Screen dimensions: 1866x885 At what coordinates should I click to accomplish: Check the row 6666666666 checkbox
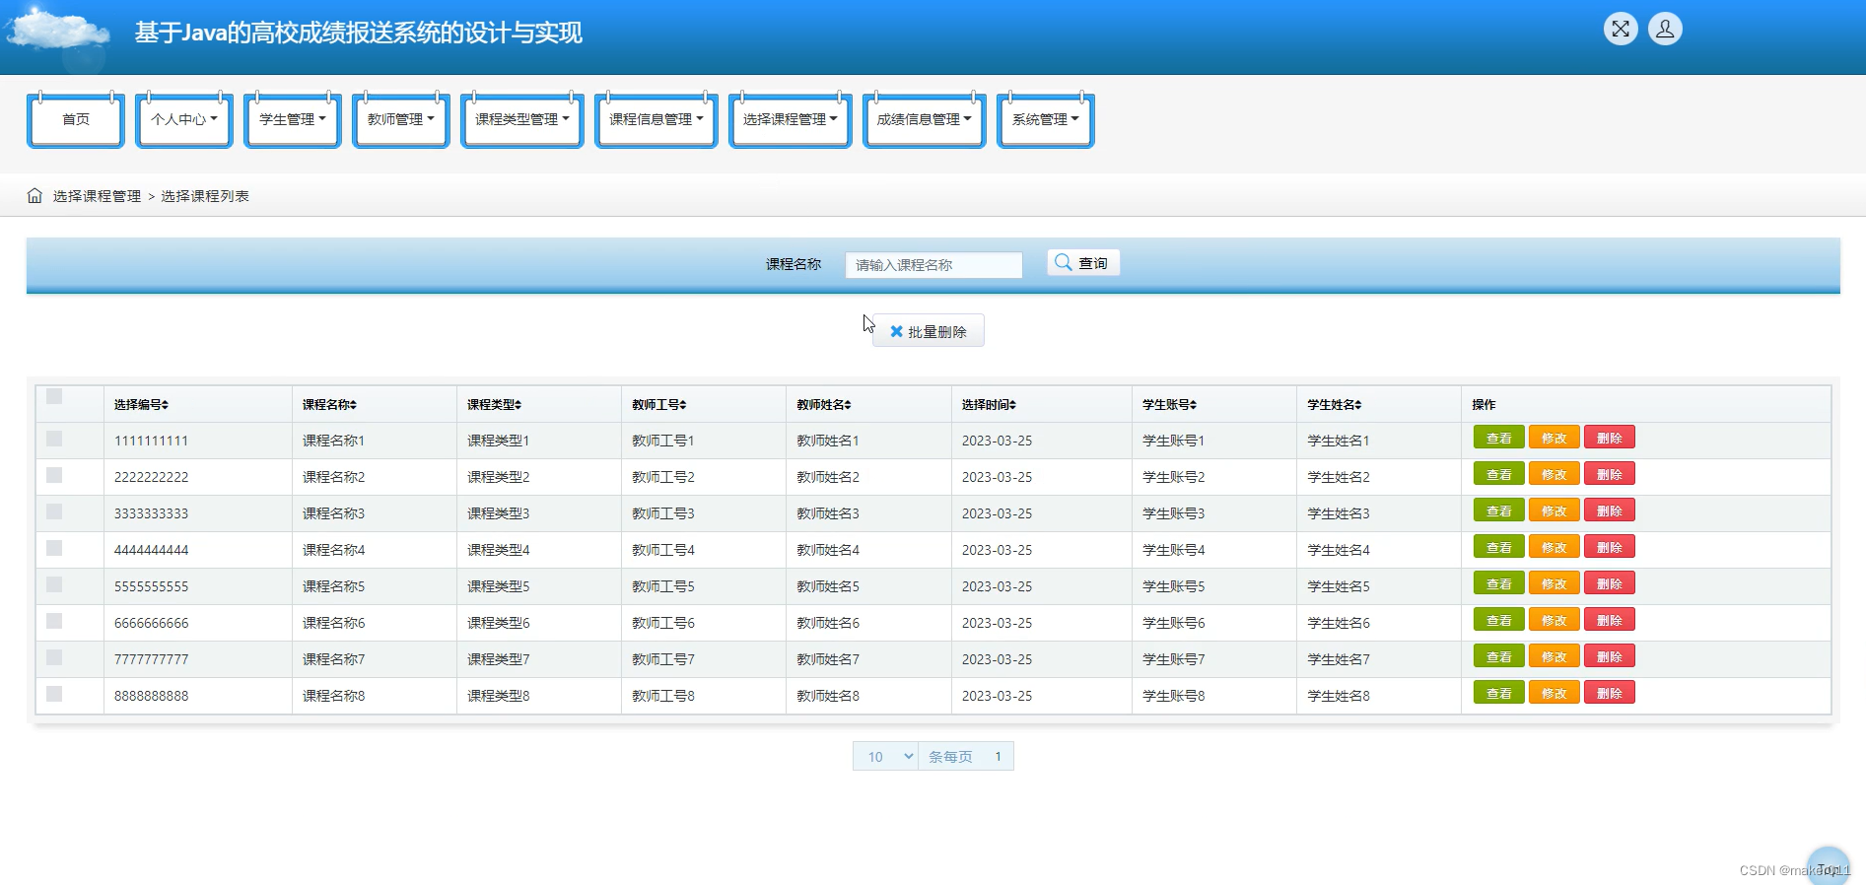54,621
